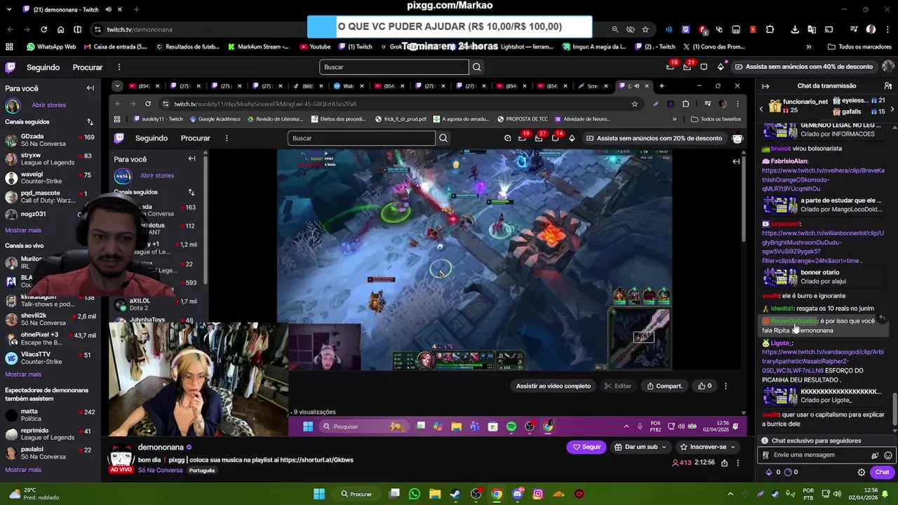Click the channel points circle icon under chat
898x505 pixels.
tap(787, 472)
